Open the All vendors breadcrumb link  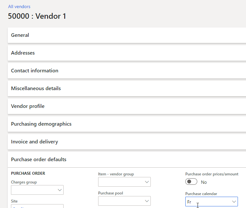click(19, 6)
